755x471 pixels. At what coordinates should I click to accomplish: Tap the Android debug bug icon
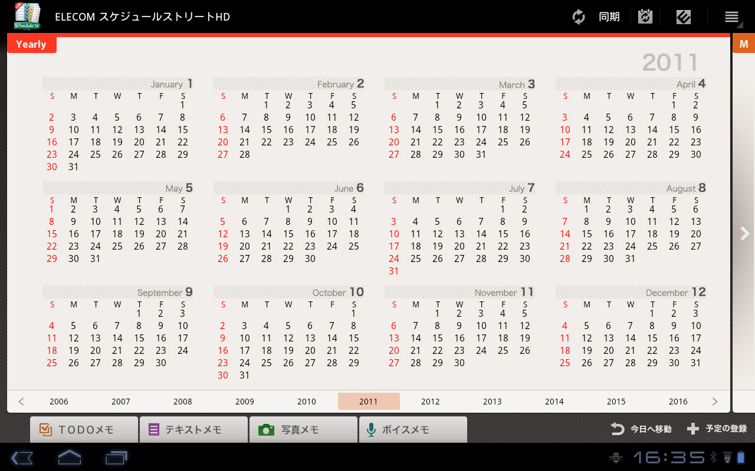click(616, 457)
